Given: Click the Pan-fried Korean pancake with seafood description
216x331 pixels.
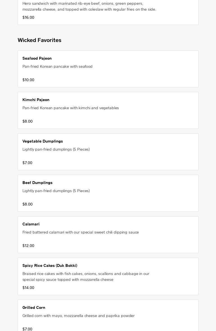Looking at the screenshot, I should [x=58, y=66].
